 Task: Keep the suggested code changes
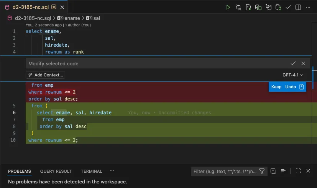(x=276, y=87)
